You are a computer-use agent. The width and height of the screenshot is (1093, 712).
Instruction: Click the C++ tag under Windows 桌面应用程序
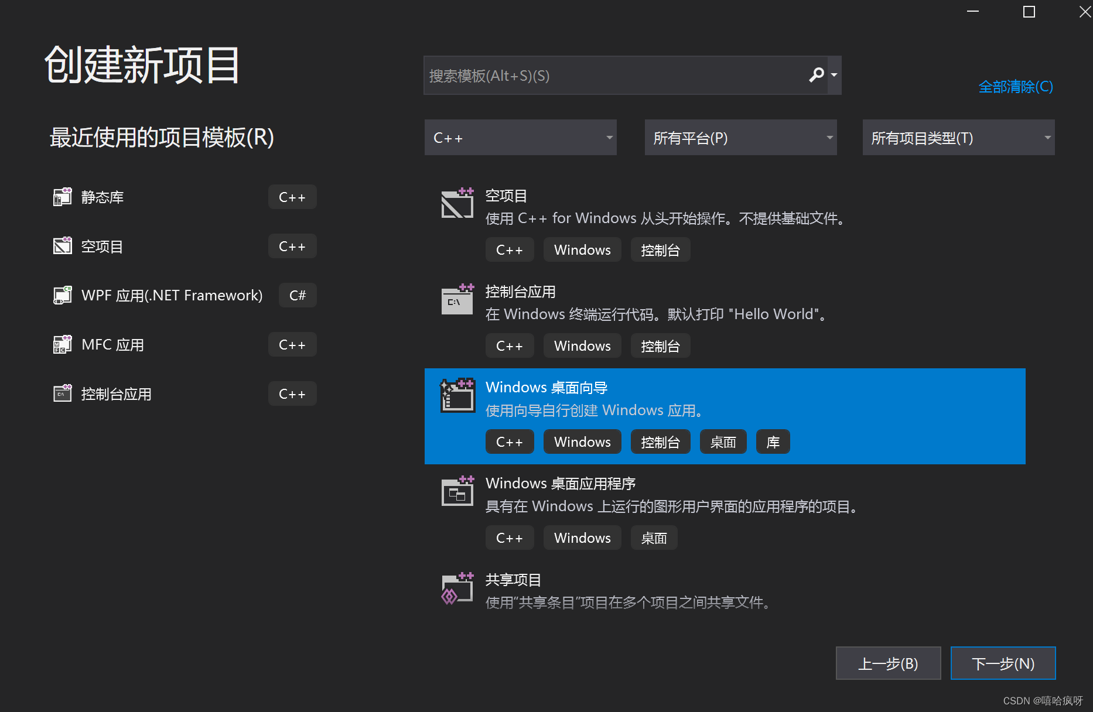tap(510, 538)
